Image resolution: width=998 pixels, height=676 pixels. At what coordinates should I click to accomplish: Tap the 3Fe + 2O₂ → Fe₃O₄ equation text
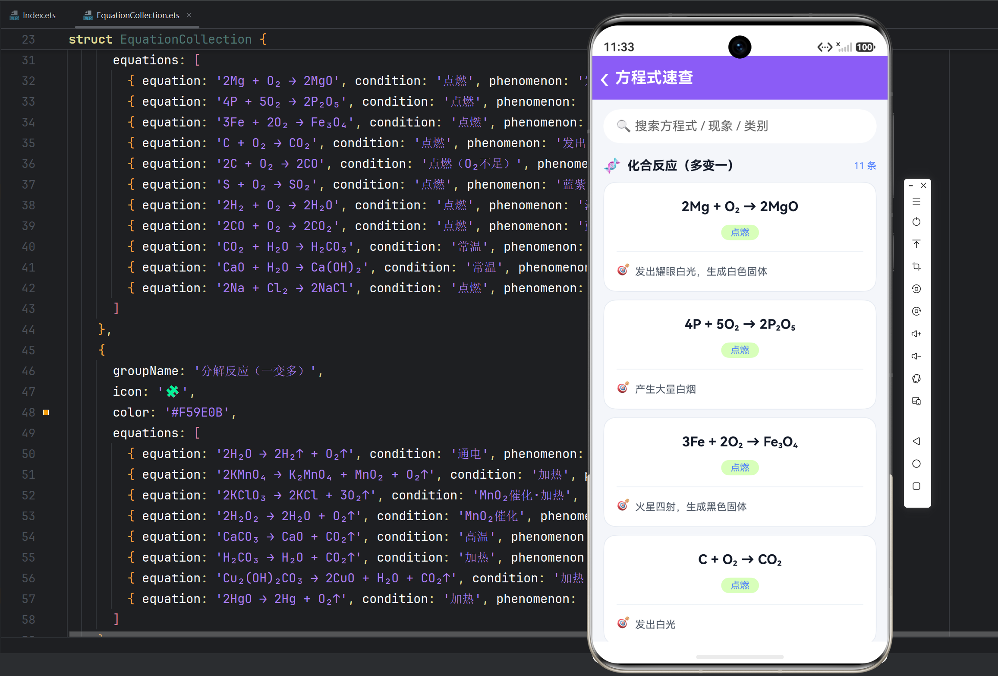pos(740,442)
